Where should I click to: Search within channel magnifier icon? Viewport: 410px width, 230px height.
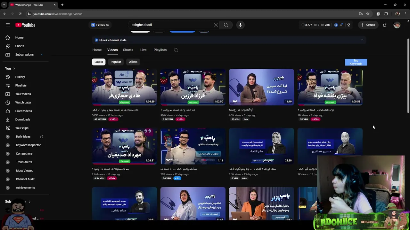[176, 50]
